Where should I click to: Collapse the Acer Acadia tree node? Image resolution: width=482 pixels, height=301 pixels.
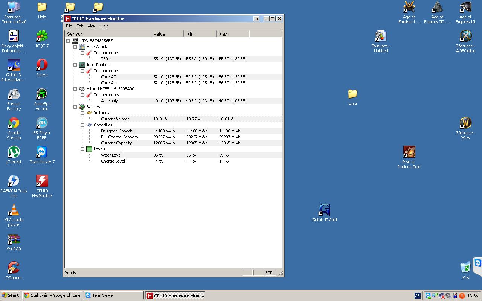[x=75, y=47]
